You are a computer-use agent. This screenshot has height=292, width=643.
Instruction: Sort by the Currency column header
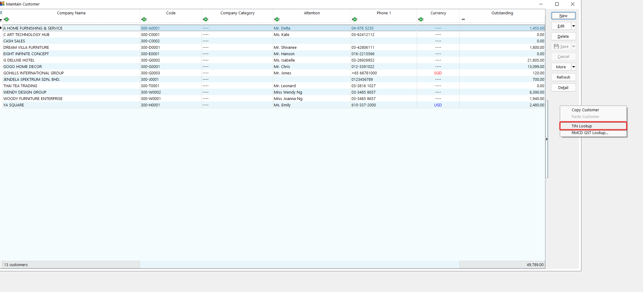click(x=438, y=13)
